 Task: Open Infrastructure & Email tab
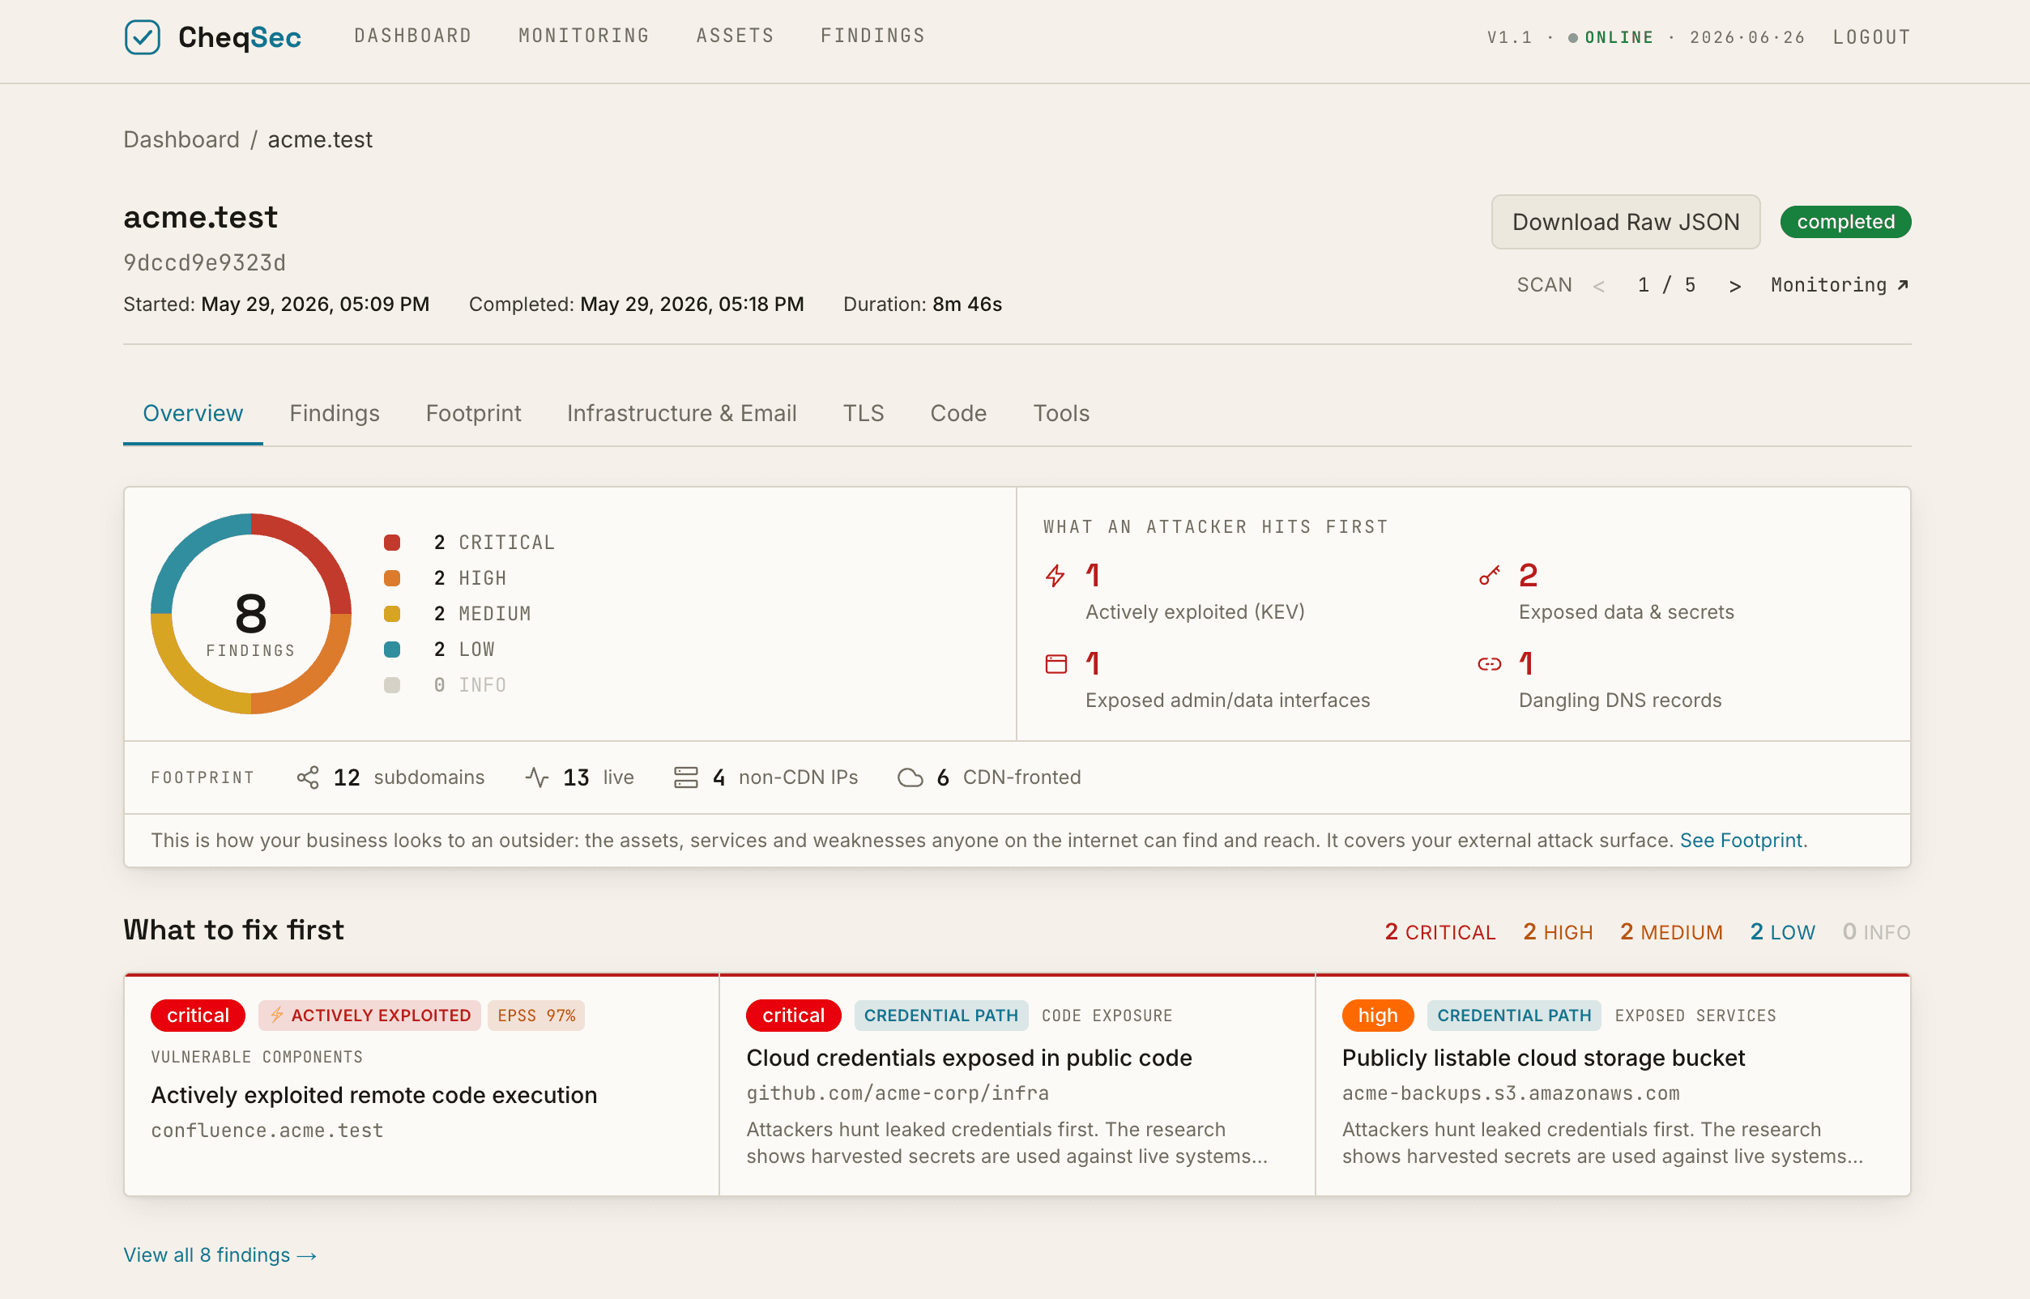coord(682,413)
